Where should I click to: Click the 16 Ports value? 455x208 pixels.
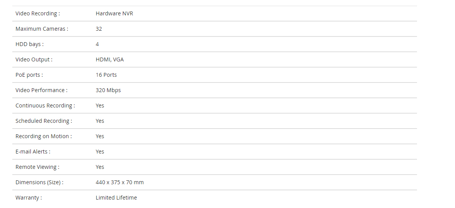tap(106, 75)
